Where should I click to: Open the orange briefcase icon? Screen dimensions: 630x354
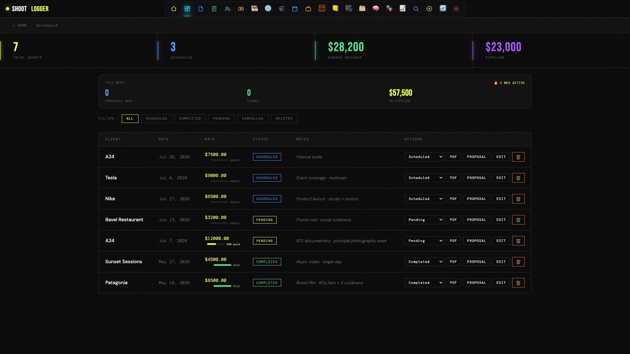[308, 9]
